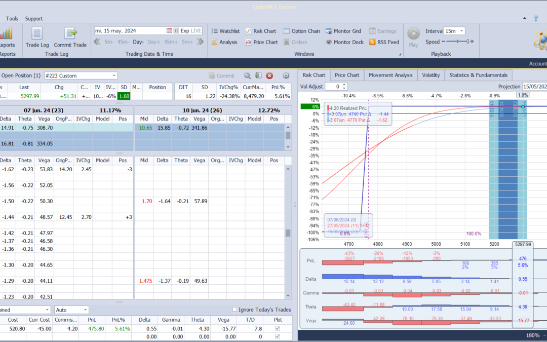
Task: Open the Monitor Dock window
Action: (x=345, y=42)
